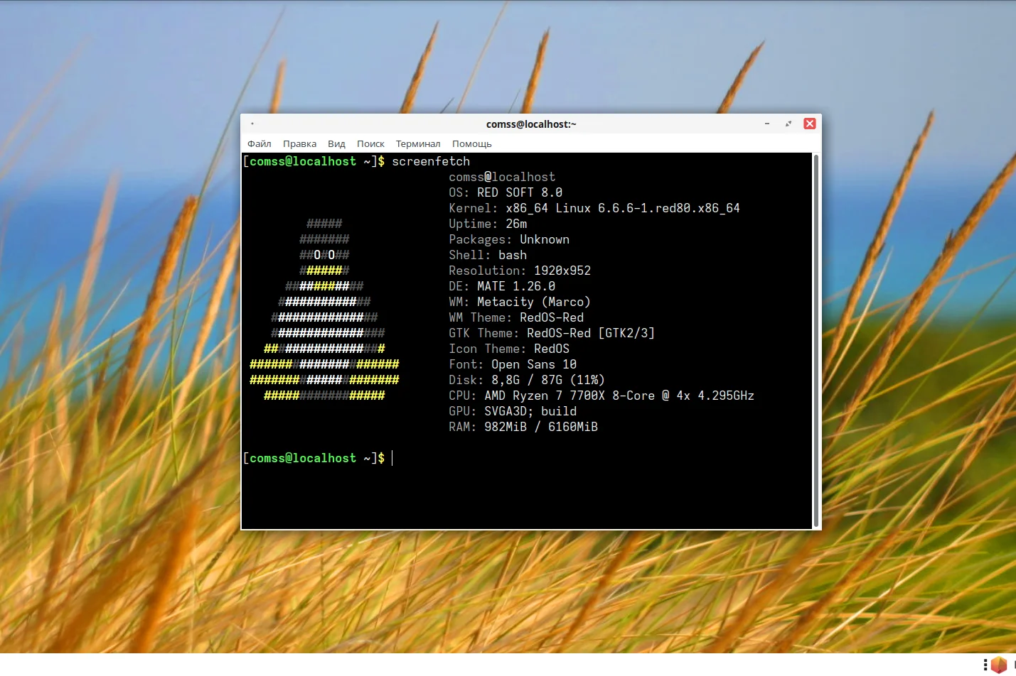Click the blinking cursor at the shell prompt

[392, 458]
